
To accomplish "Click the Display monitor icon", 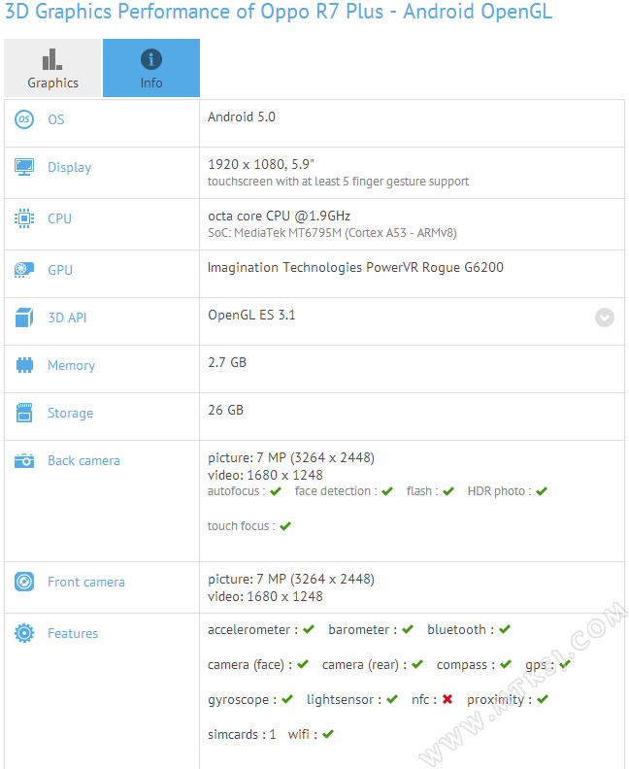I will click(24, 167).
